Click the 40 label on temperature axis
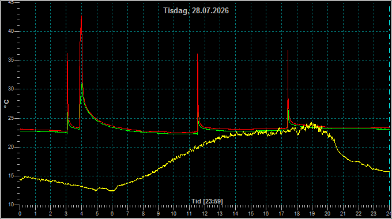 click(x=10, y=31)
